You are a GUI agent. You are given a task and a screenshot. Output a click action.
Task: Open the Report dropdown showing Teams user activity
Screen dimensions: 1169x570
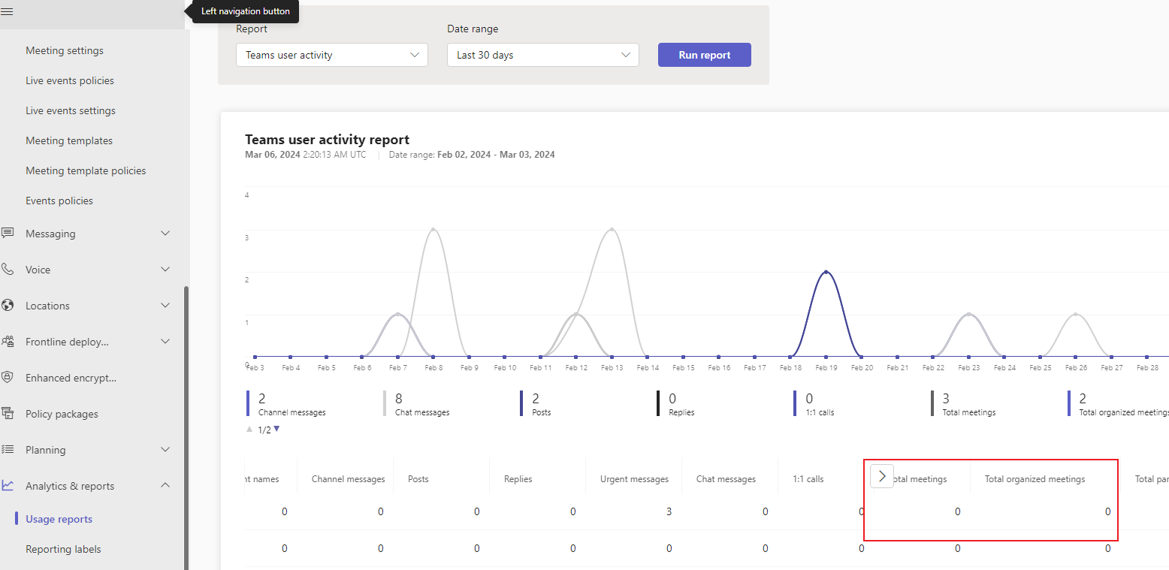click(x=332, y=55)
